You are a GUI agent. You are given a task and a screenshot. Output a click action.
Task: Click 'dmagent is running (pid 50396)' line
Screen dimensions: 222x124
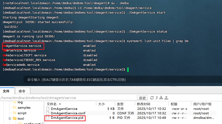pyautogui.click(x=29, y=36)
